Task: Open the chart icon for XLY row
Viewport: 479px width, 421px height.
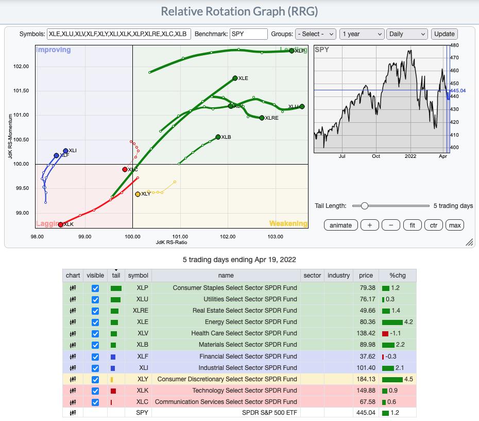Action: (x=73, y=379)
